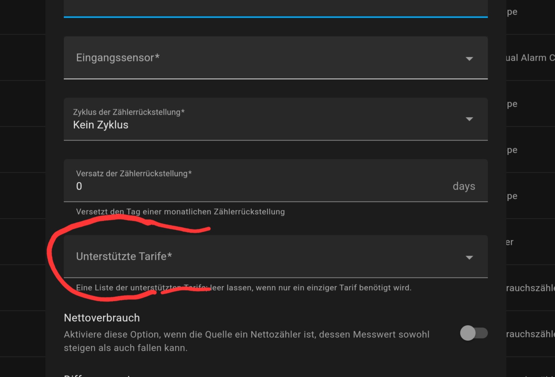The height and width of the screenshot is (377, 555).
Task: Enable the Nettoverbrauch switch
Action: [x=474, y=333]
